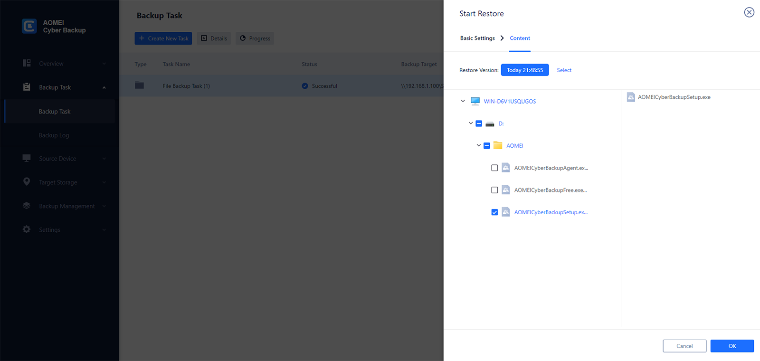Open the Settings menu item

49,230
